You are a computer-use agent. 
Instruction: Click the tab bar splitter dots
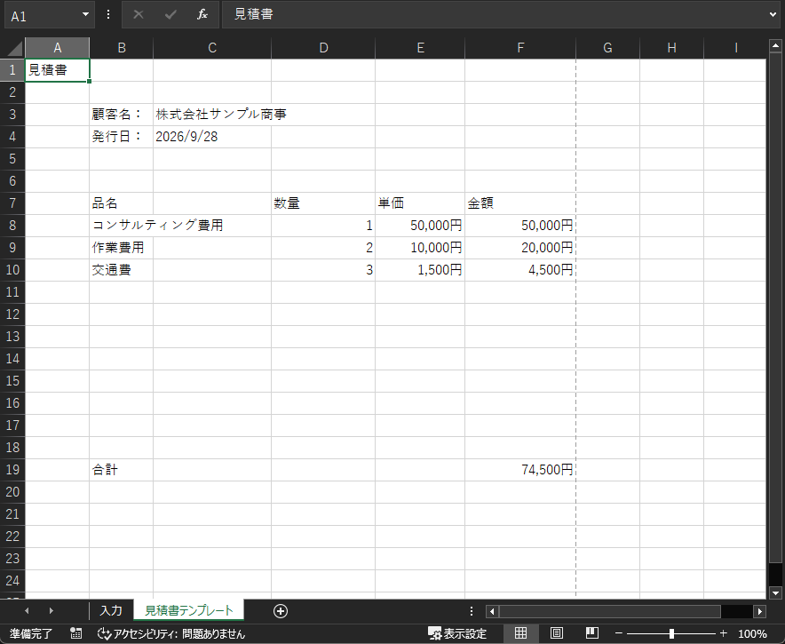pyautogui.click(x=472, y=611)
